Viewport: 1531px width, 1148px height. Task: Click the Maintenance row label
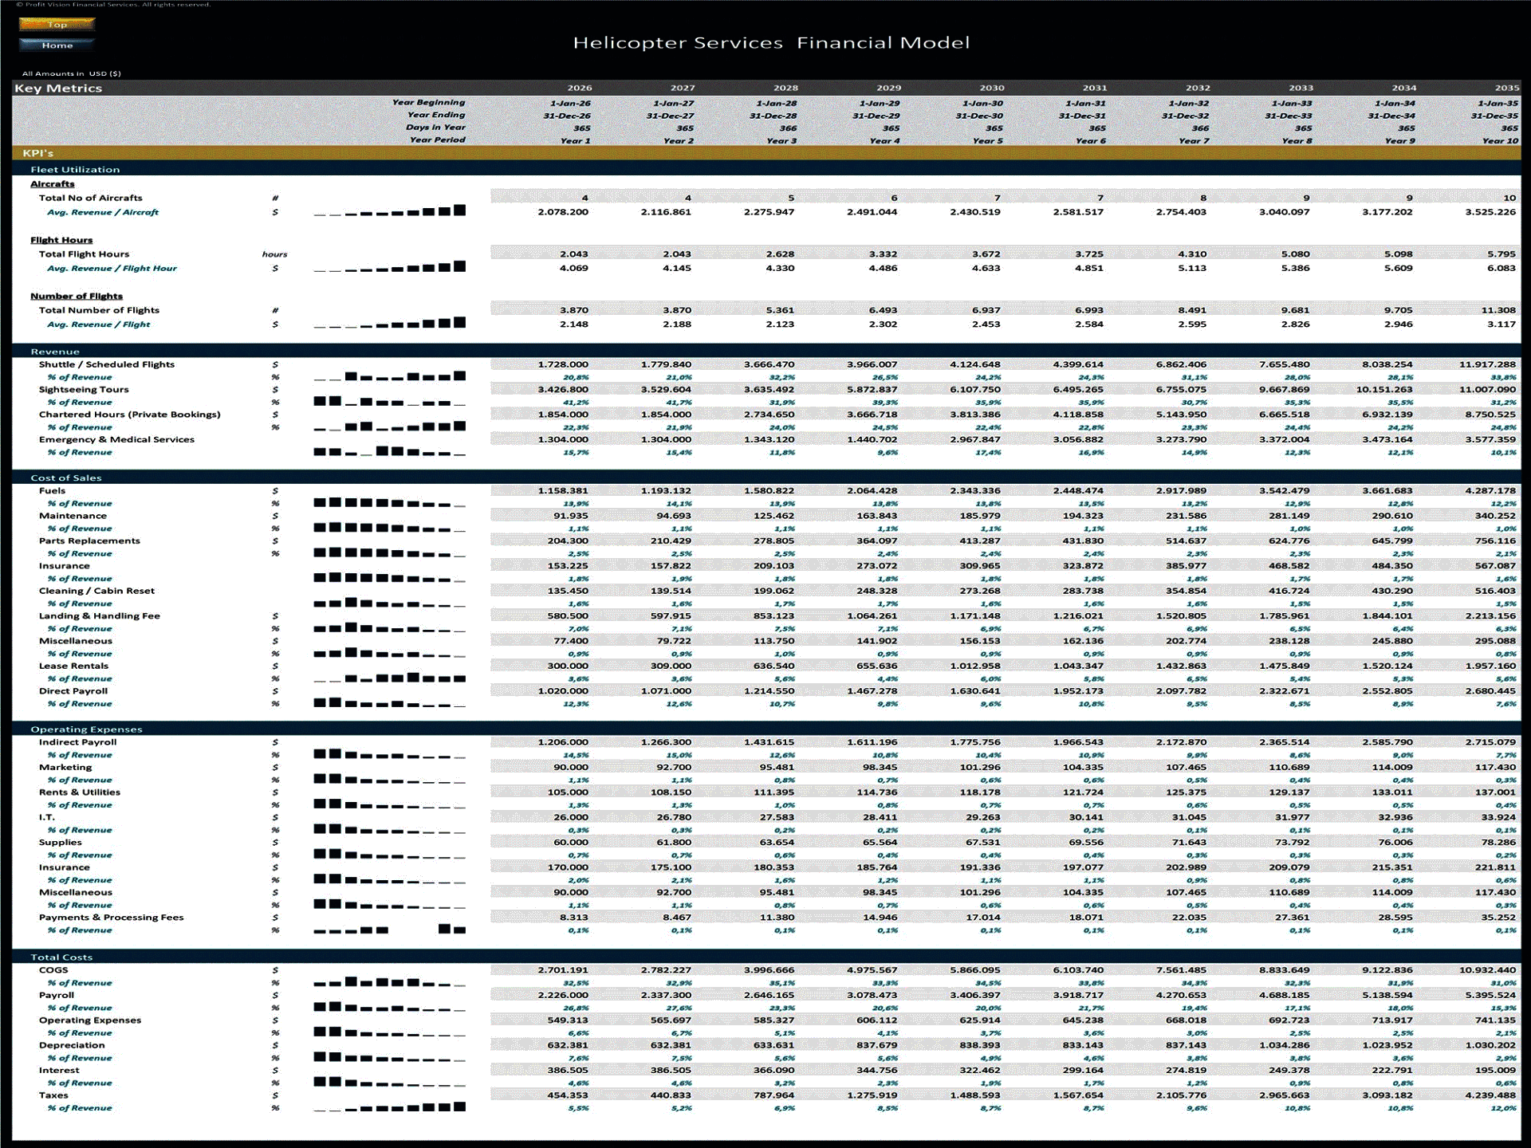point(73,517)
